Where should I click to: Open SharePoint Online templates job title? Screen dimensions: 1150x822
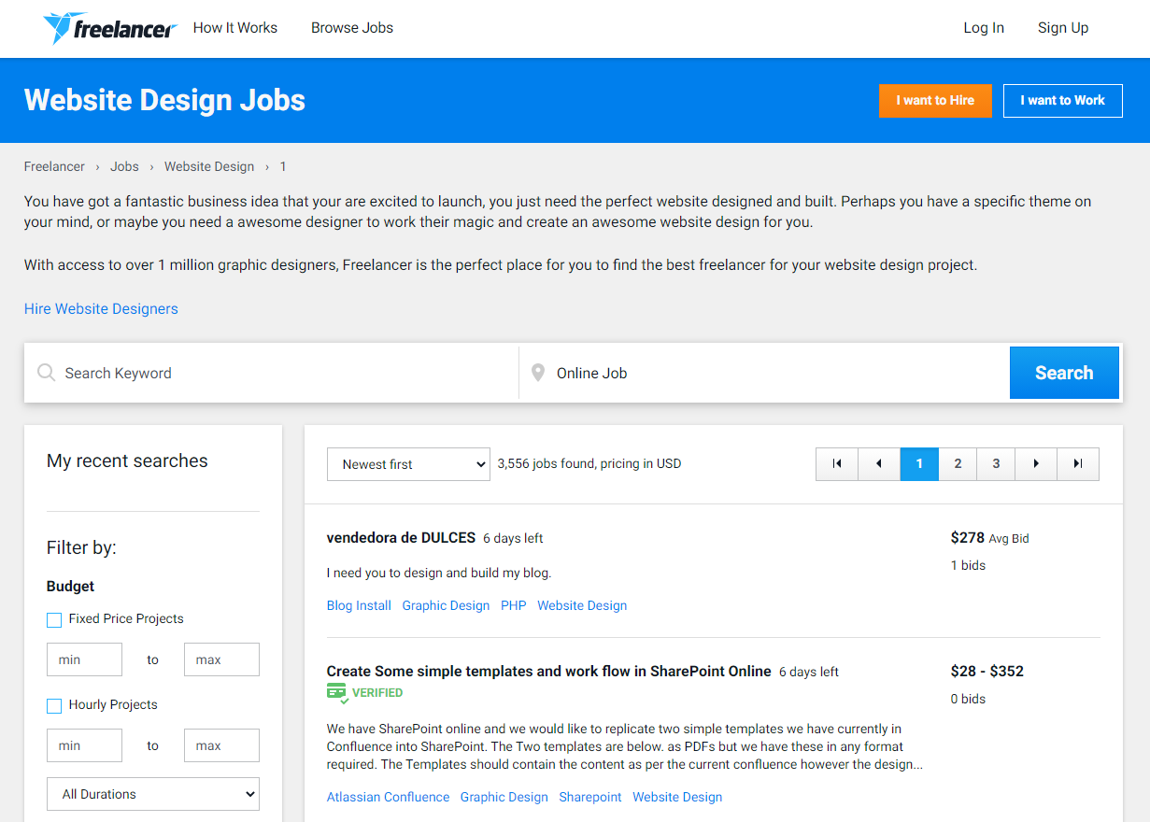549,672
